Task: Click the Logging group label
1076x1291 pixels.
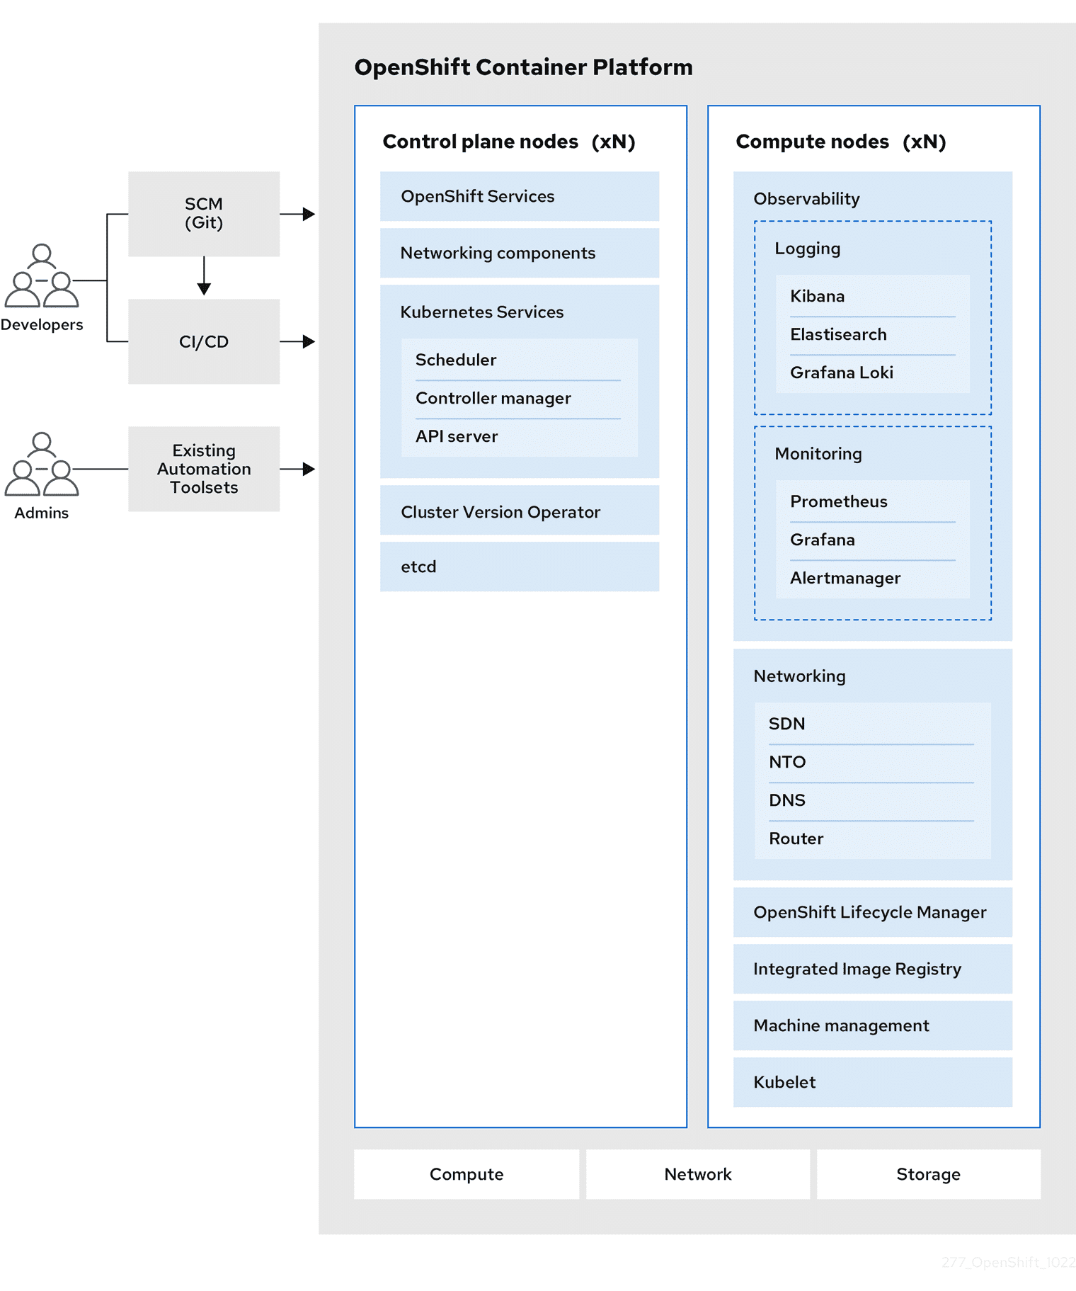Action: coord(808,249)
